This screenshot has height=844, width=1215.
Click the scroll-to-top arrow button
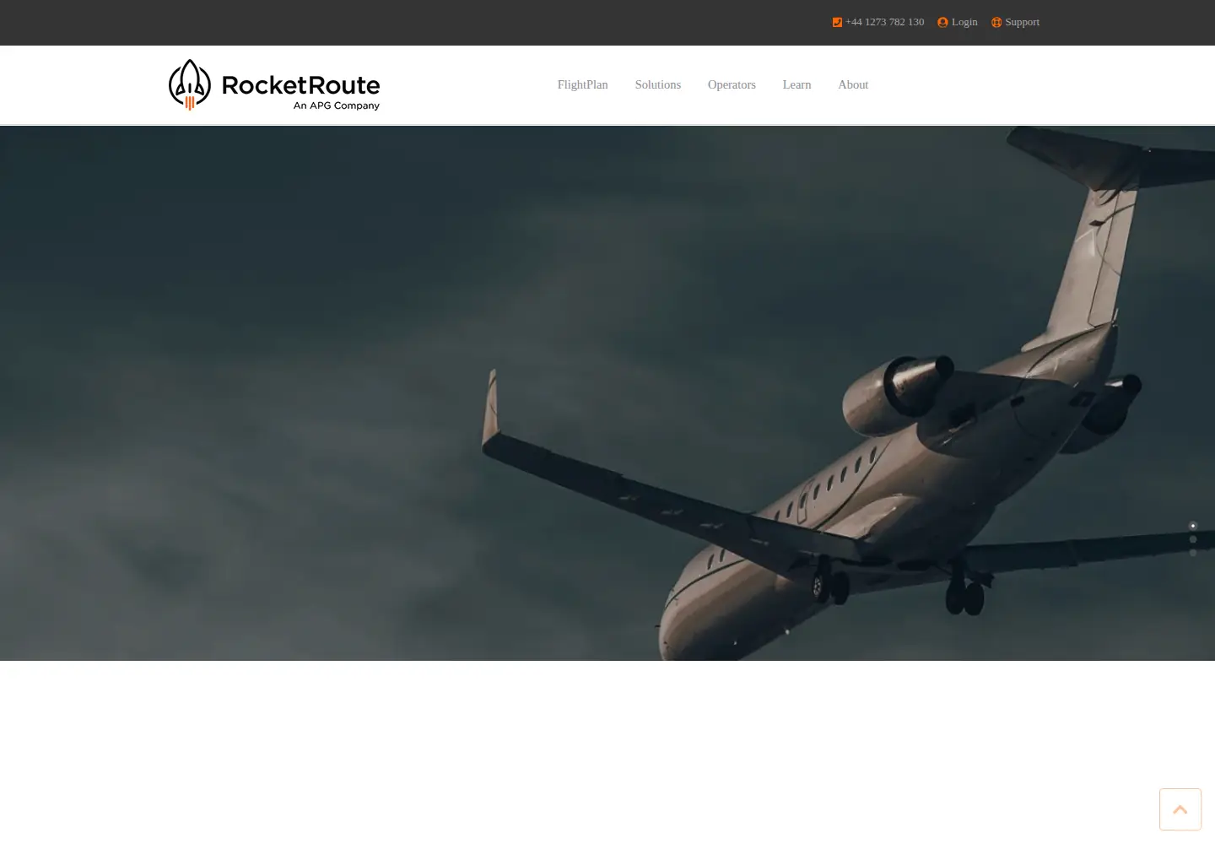(1180, 809)
